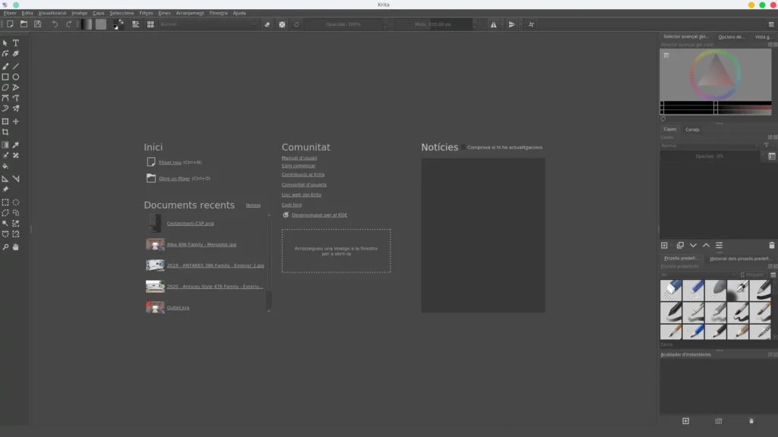This screenshot has width=778, height=437.
Task: Select the Contiguous Selection magic wand tool
Action: [x=5, y=224]
